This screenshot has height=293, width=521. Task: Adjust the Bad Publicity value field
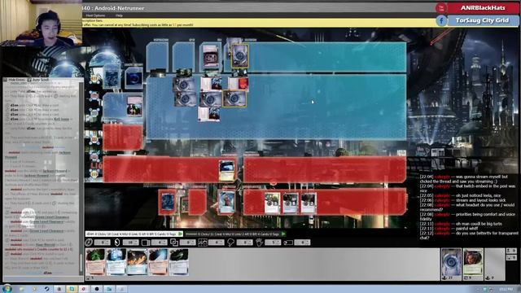click(x=245, y=243)
